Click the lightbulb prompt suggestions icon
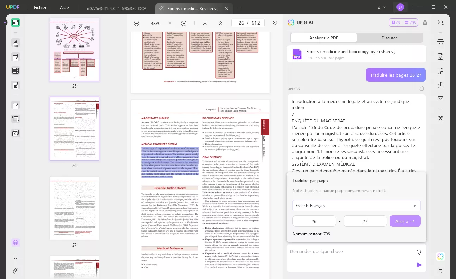The height and width of the screenshot is (279, 456). tap(419, 252)
